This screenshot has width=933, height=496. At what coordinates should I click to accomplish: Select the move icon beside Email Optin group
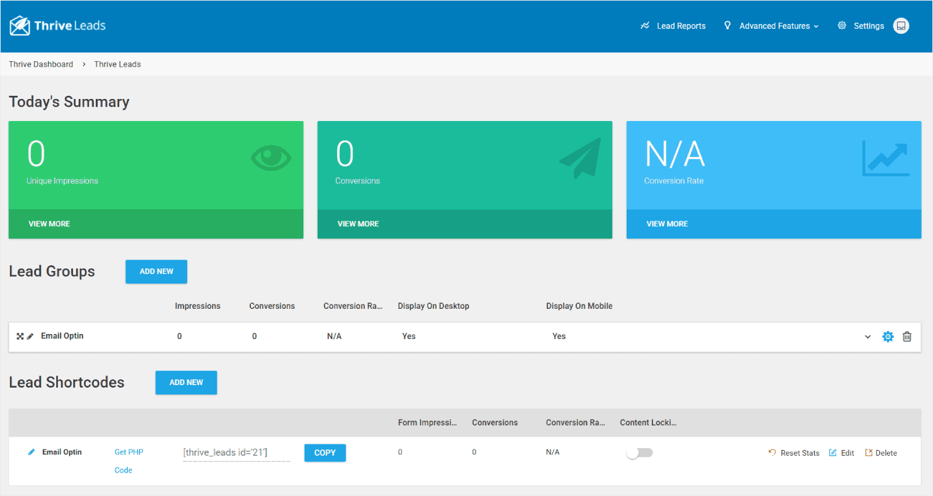pos(19,336)
